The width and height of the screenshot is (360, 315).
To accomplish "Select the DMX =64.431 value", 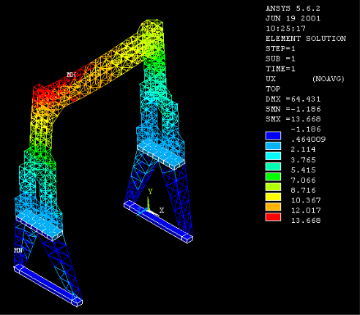I will pyautogui.click(x=293, y=99).
